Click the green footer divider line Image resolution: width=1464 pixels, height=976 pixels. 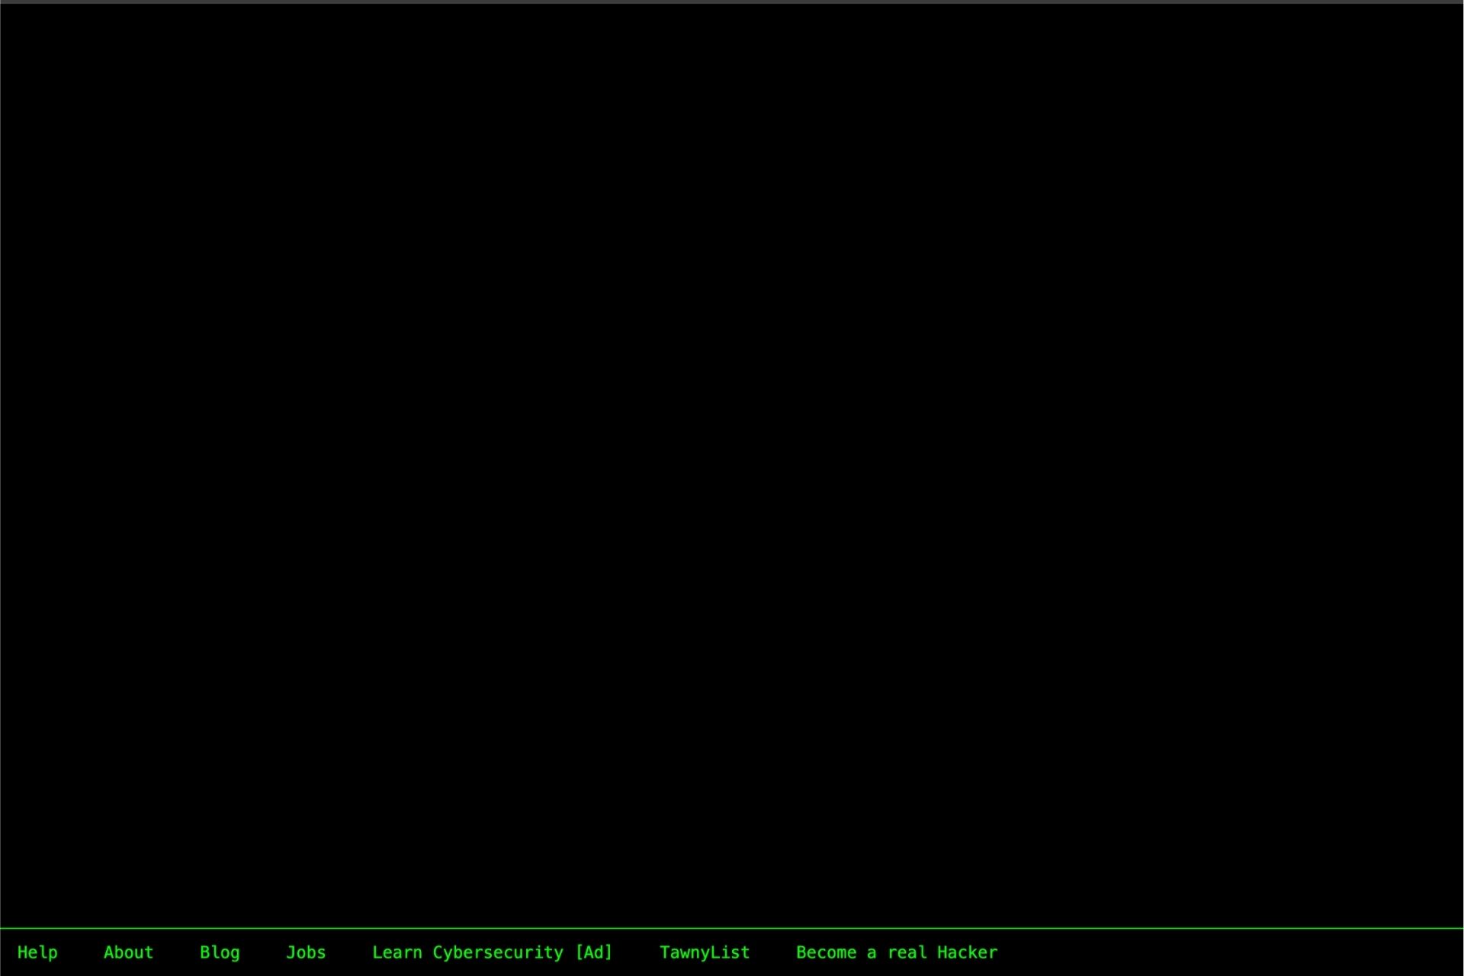pos(732,928)
